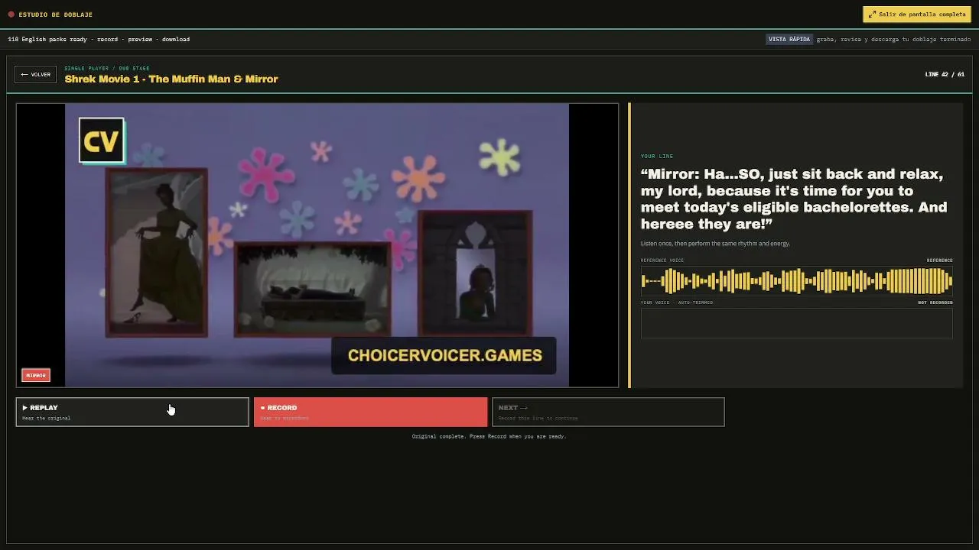This screenshot has height=550, width=979.
Task: Click the "YOUR LINE" heading
Action: 657,156
